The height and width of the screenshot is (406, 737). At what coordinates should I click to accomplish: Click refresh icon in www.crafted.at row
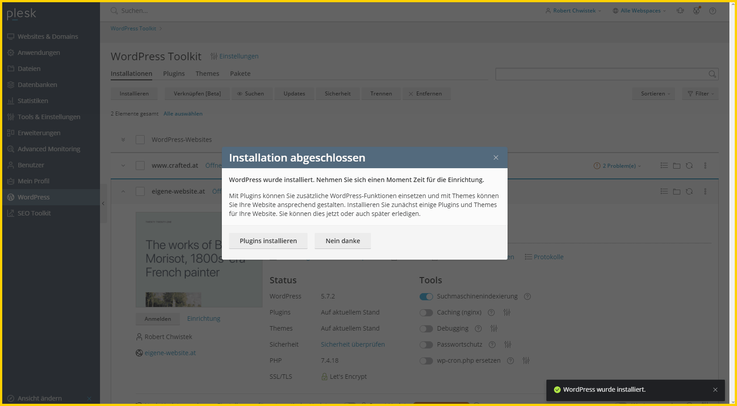[x=689, y=166]
